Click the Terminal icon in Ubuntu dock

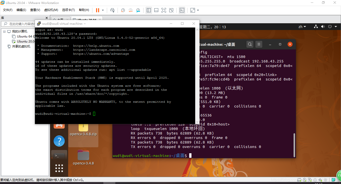tap(59, 155)
